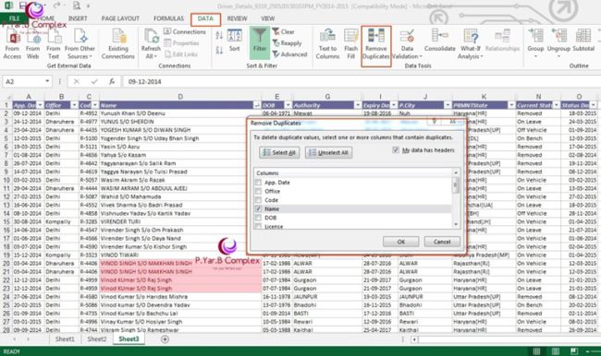Click the Flash Fill icon
This screenshot has height=356, width=601.
[350, 36]
